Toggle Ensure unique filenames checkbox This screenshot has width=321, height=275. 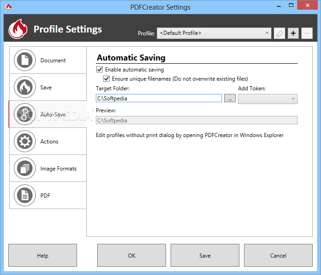point(106,78)
